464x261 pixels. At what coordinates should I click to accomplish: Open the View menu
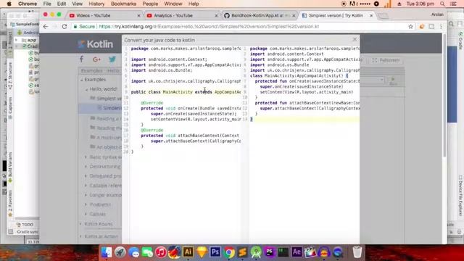click(78, 4)
